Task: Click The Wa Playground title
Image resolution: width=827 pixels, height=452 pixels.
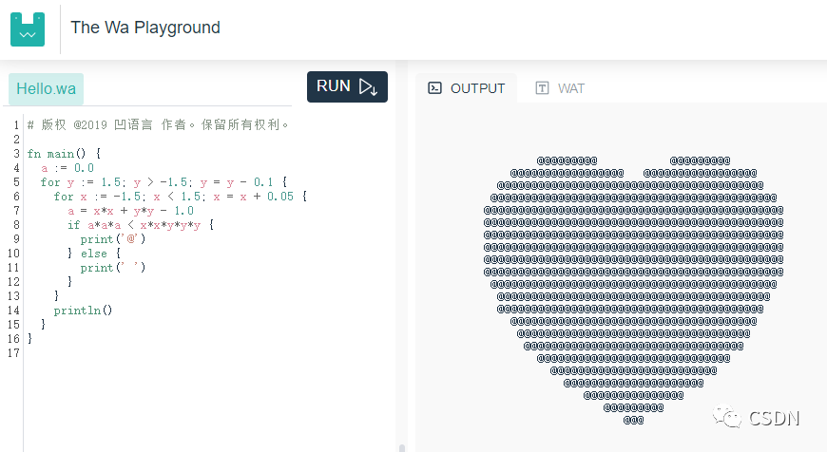Action: (x=145, y=28)
